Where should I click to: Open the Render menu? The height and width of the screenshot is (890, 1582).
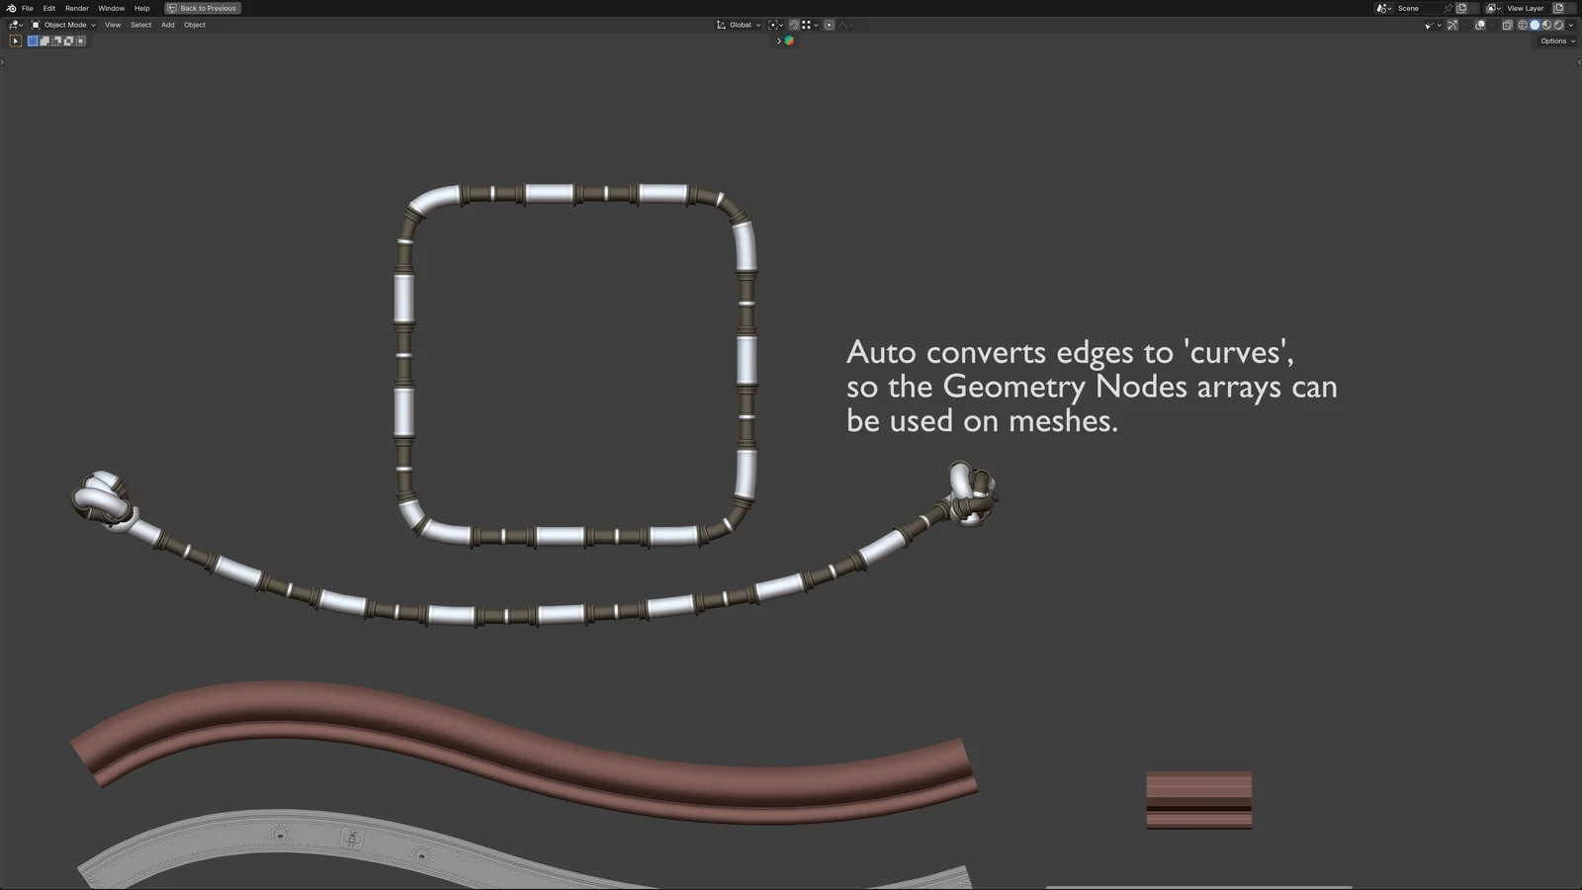pos(76,8)
